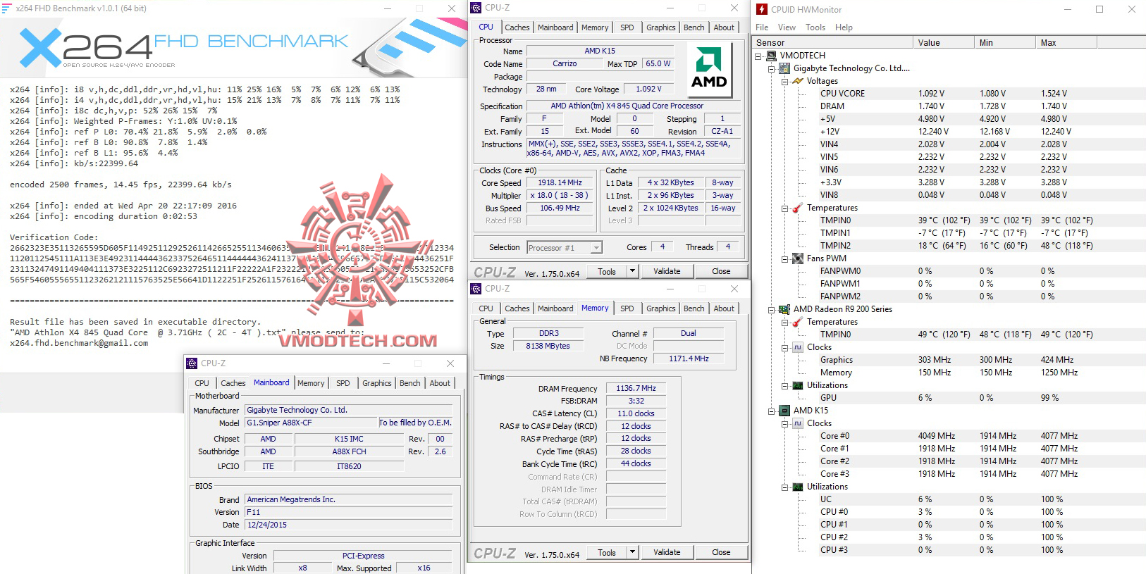Click the AMD logo in CPU-Z

(x=709, y=69)
